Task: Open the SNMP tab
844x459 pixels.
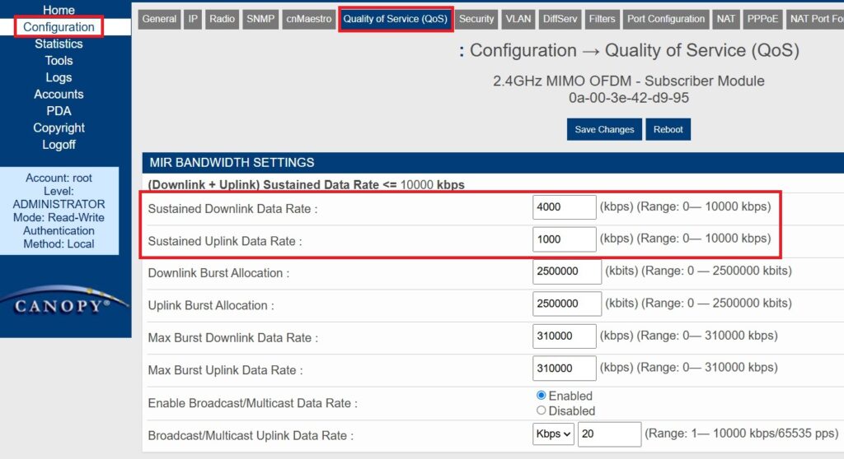Action: click(x=260, y=19)
